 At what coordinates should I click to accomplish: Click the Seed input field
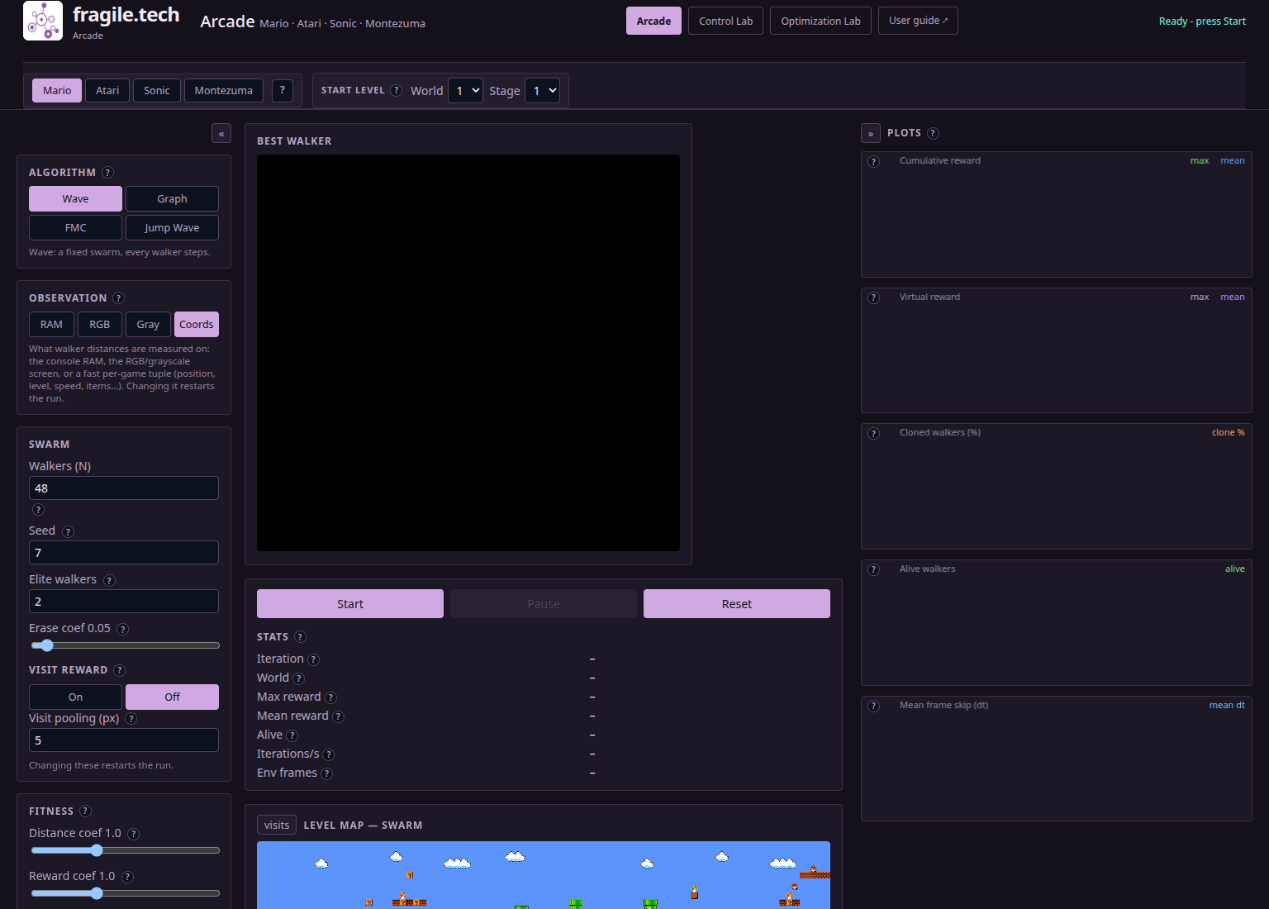(x=124, y=553)
